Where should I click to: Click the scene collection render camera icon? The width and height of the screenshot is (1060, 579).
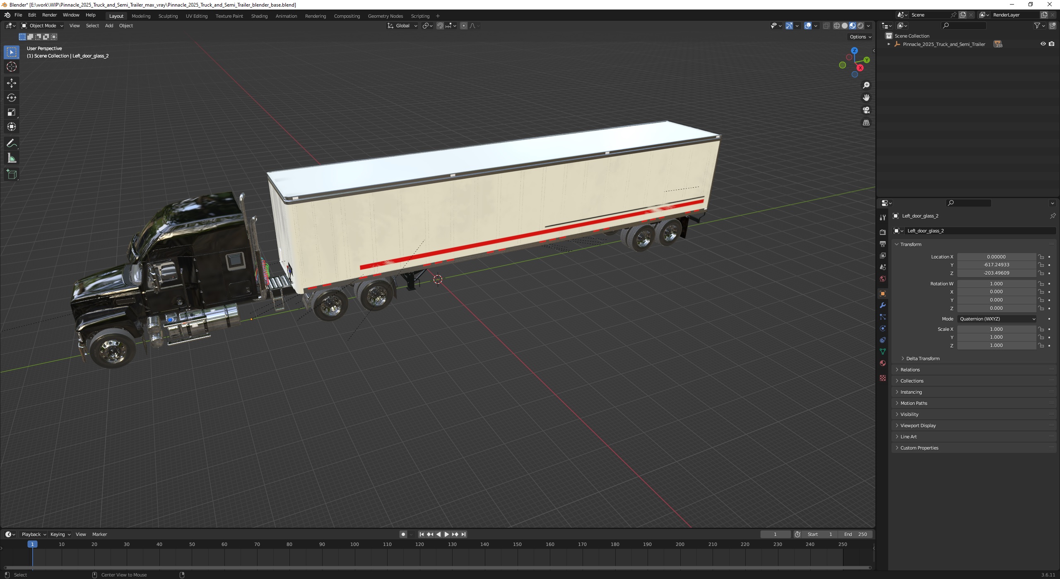(x=1053, y=44)
